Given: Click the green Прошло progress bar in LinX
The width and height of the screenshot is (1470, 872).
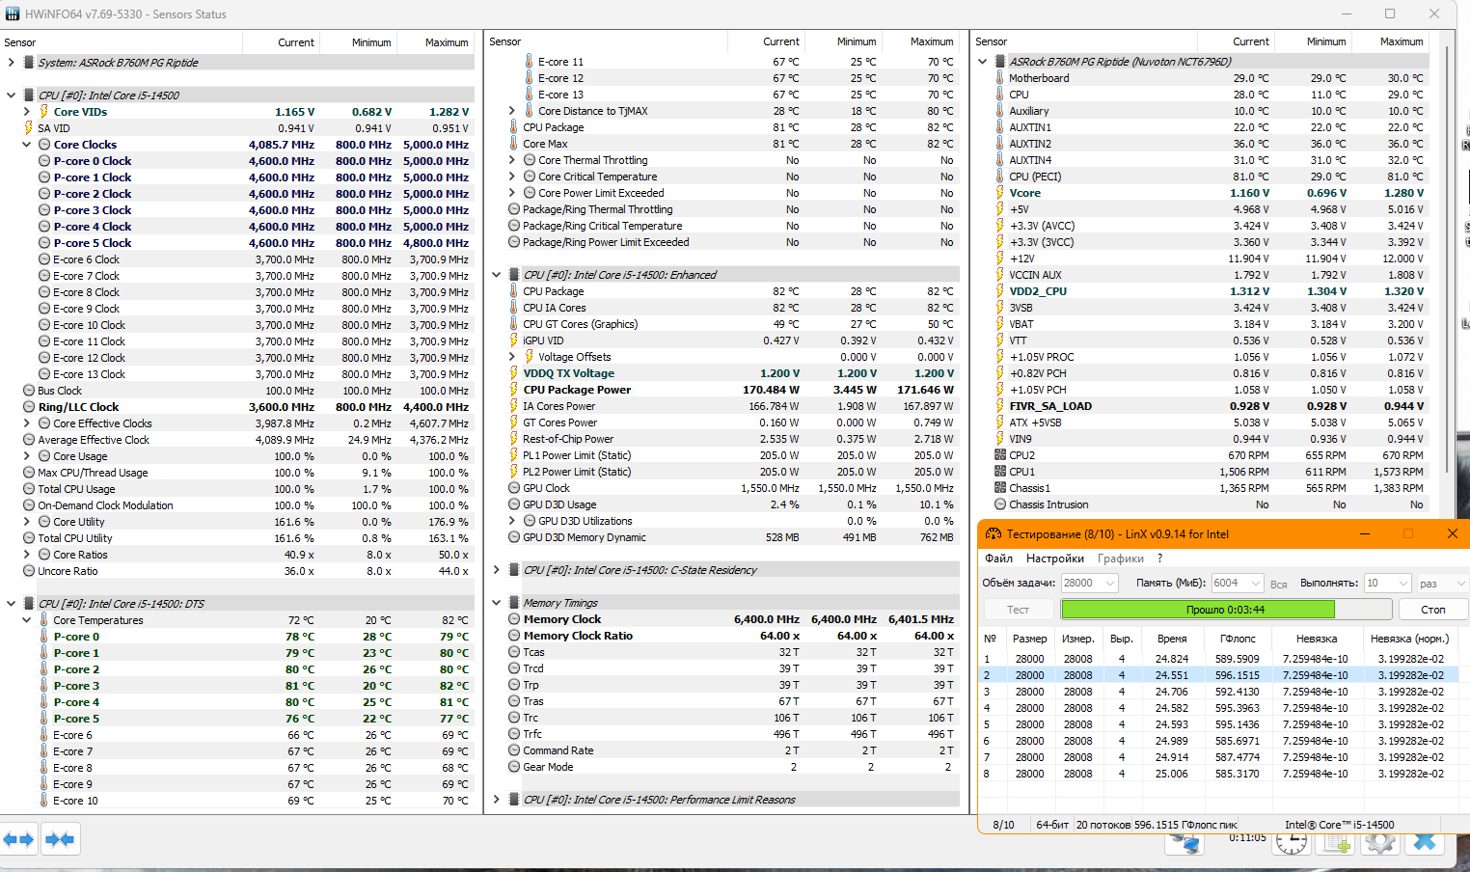Looking at the screenshot, I should tap(1226, 610).
